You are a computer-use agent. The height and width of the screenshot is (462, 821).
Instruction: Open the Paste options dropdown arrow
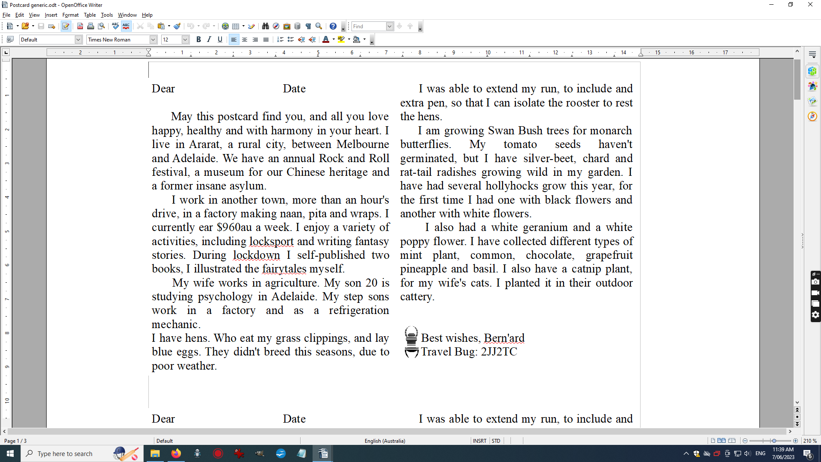(x=169, y=26)
